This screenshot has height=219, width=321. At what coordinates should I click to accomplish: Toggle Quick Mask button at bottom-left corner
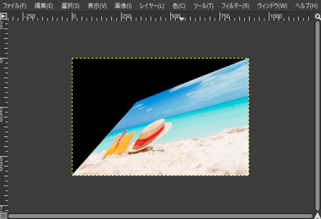[x=4, y=215]
